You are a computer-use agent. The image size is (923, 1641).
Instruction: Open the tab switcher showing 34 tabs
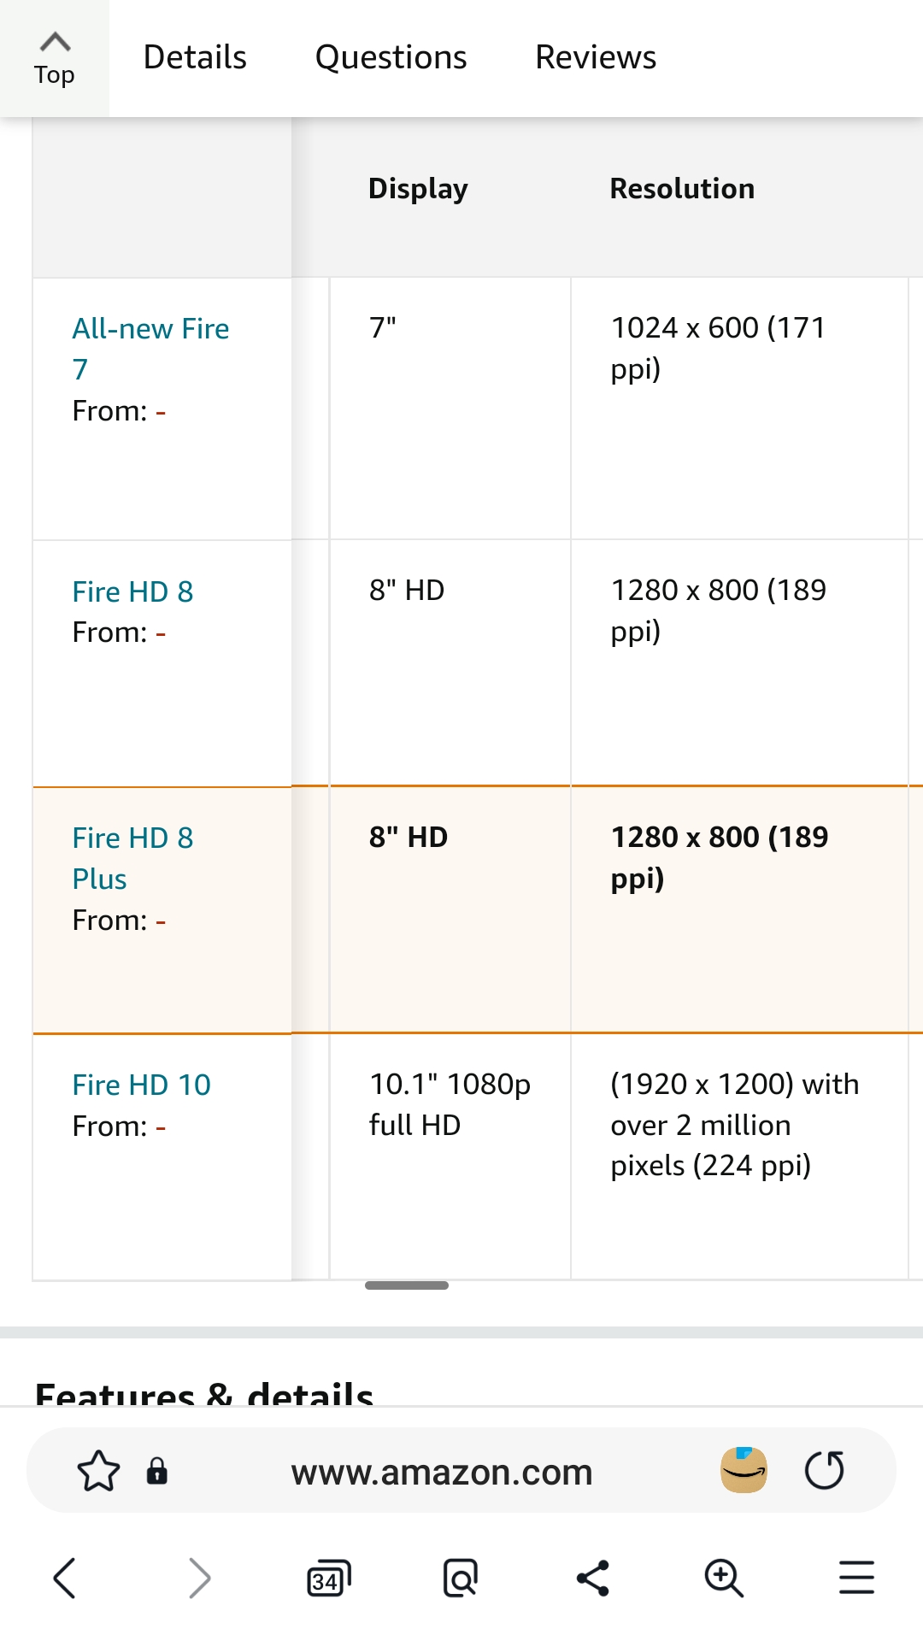tap(329, 1579)
